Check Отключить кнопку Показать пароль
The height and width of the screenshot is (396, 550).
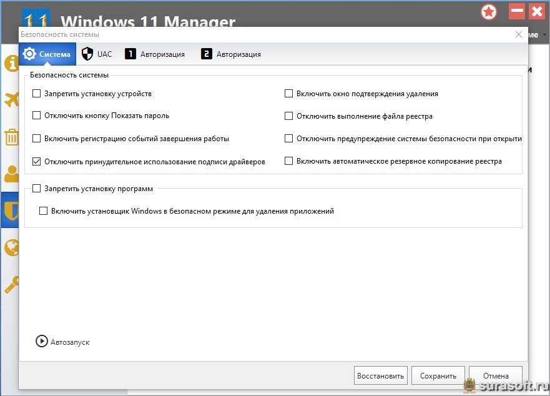[x=36, y=115]
